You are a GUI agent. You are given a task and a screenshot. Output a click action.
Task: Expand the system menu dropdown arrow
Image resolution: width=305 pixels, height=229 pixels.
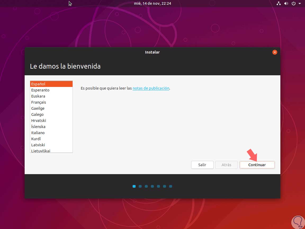[300, 3]
